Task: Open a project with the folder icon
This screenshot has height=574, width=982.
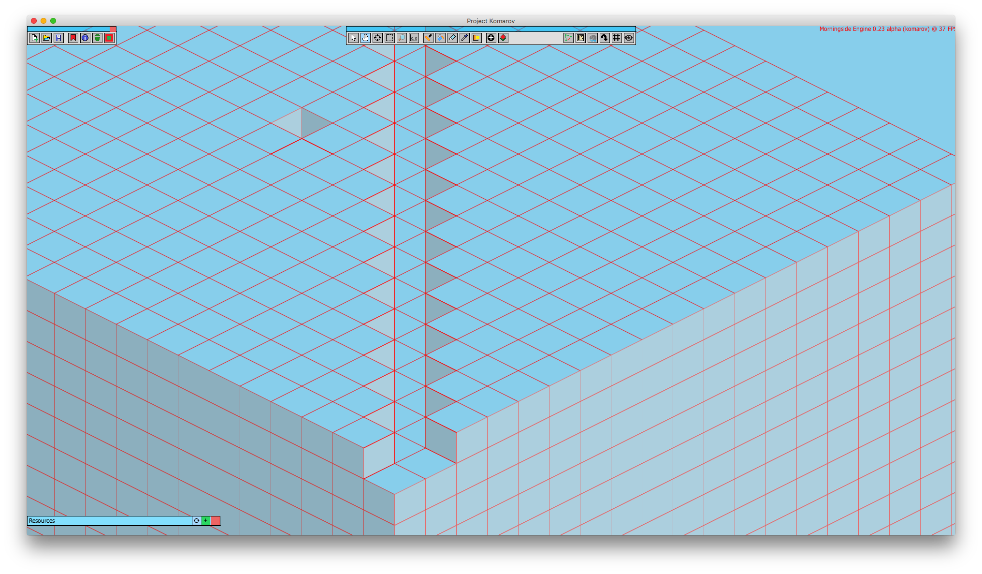Action: point(46,38)
